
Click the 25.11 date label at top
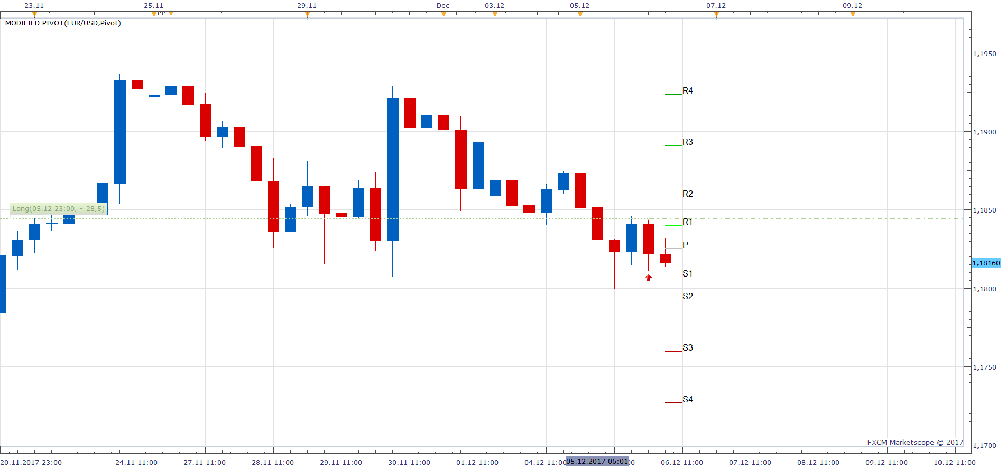click(x=154, y=6)
